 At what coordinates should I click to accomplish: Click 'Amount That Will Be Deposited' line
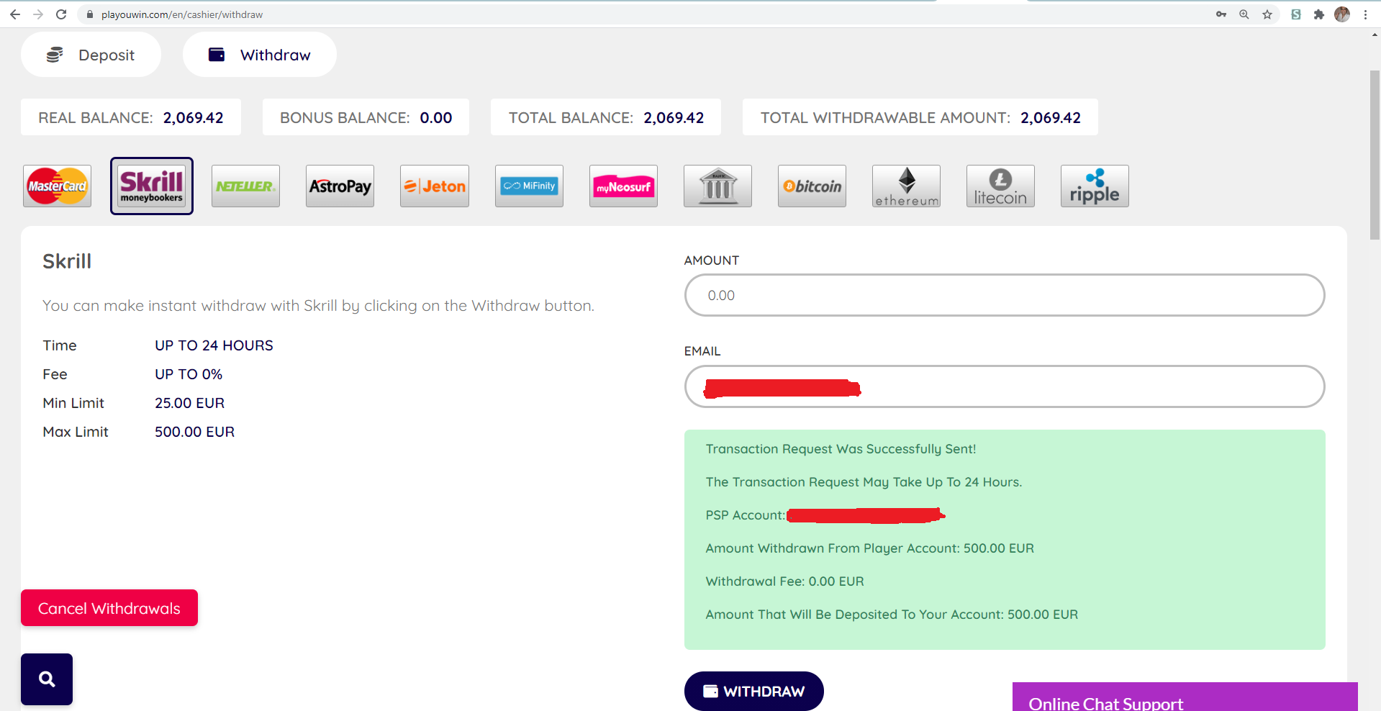click(x=892, y=615)
